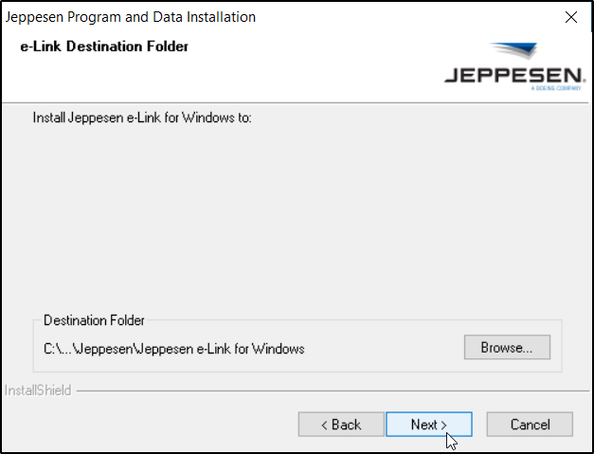The width and height of the screenshot is (594, 454).
Task: Click the empty gray area below the instruction
Action: 284,218
